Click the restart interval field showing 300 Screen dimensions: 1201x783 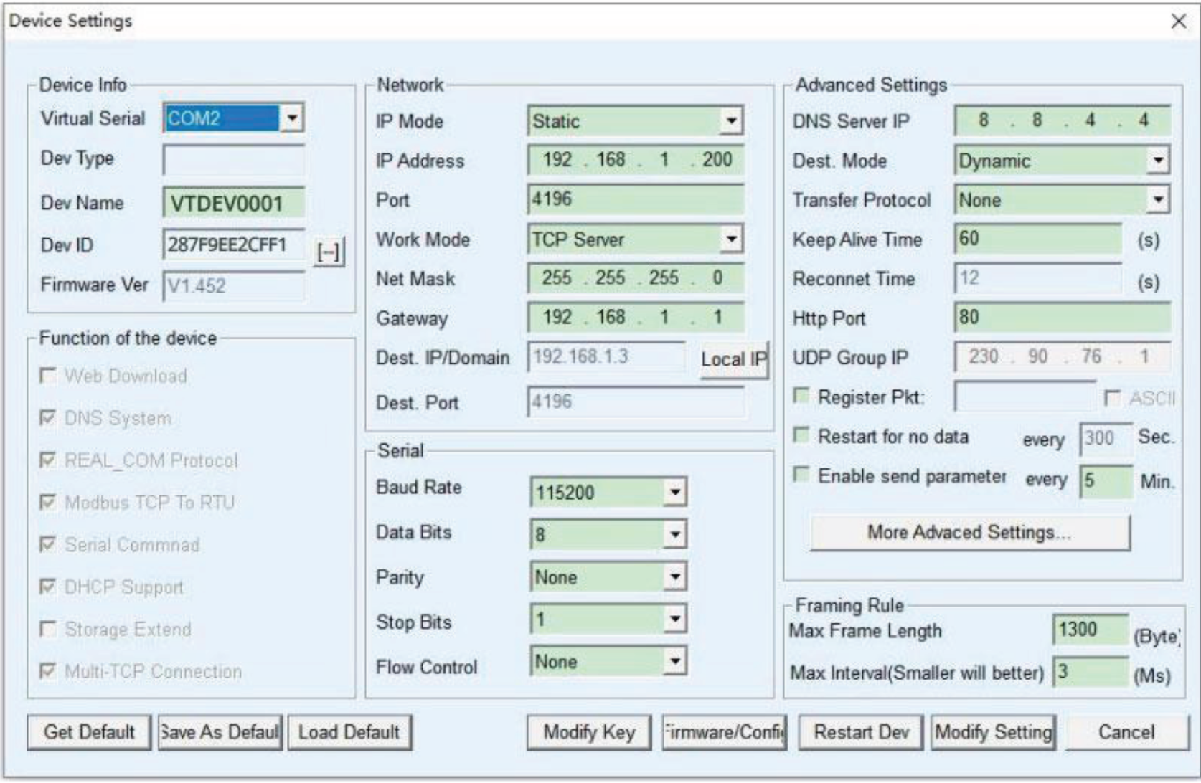tap(1106, 438)
